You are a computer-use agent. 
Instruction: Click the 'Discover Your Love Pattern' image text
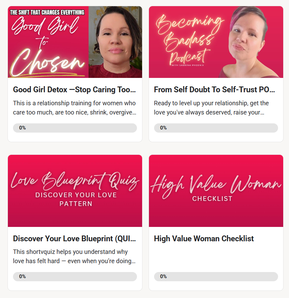pos(76,199)
